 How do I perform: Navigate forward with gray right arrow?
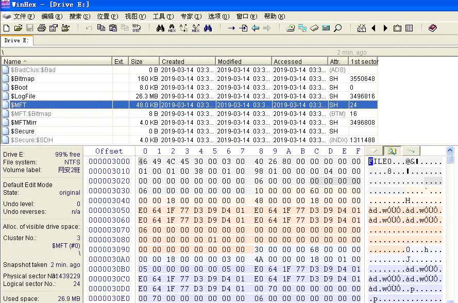tap(267, 28)
